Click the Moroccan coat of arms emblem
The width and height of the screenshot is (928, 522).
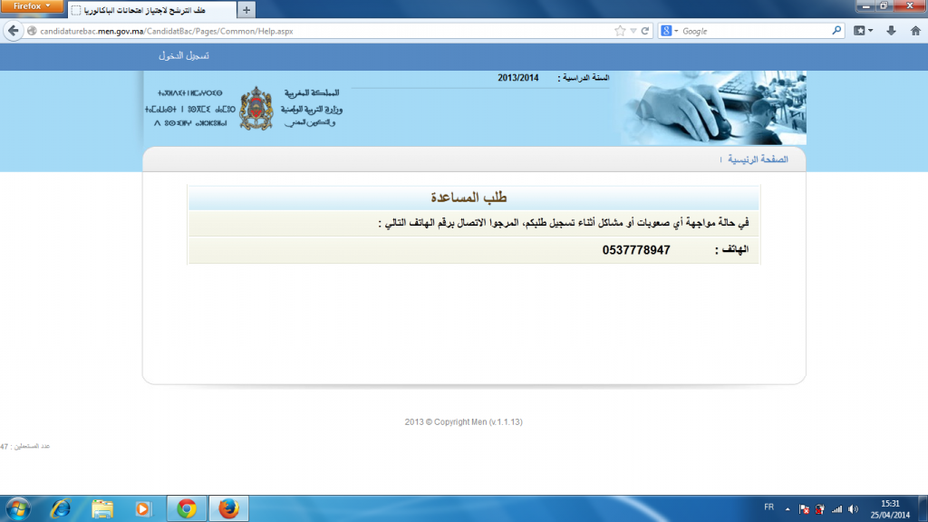256,109
